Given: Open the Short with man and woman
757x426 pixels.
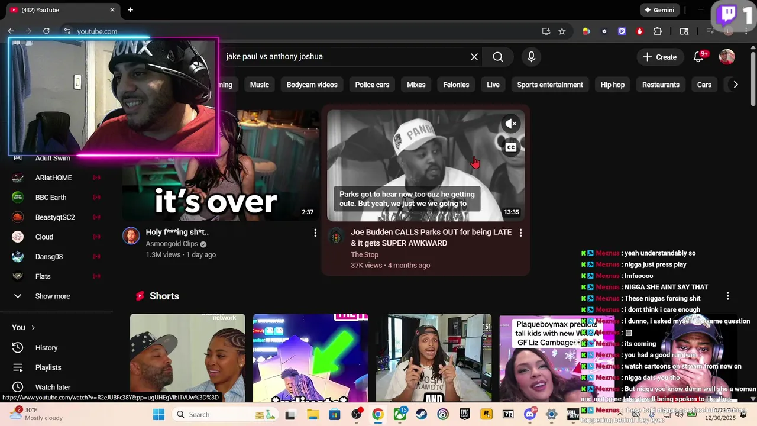Looking at the screenshot, I should (x=187, y=358).
